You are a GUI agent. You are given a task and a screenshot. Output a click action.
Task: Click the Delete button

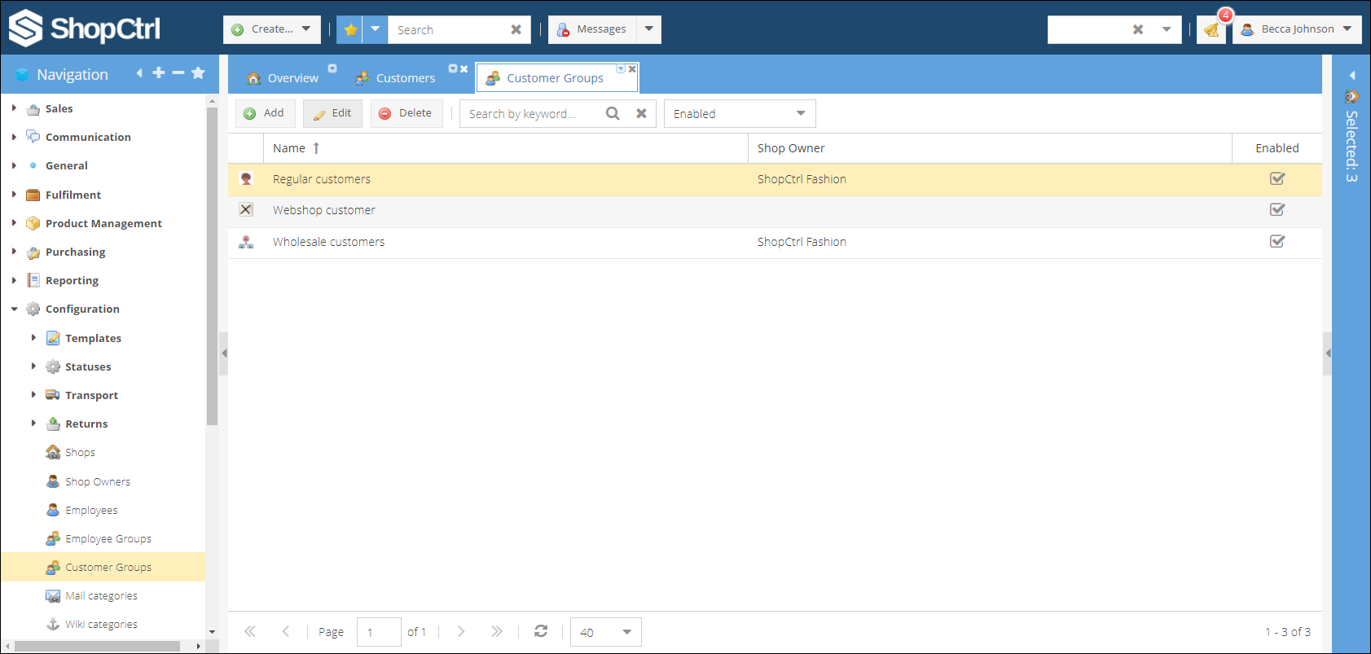pos(406,113)
